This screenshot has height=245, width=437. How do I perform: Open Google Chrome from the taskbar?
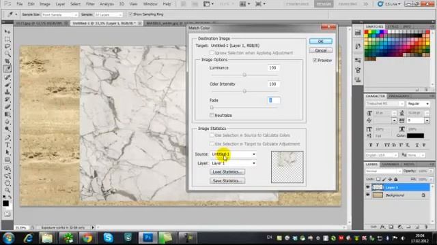point(87,238)
